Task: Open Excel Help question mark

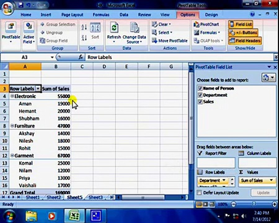Action: (x=252, y=14)
